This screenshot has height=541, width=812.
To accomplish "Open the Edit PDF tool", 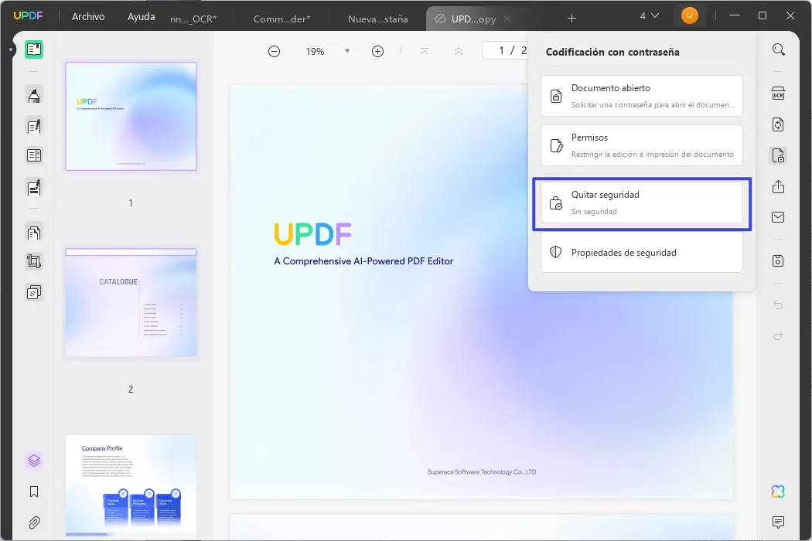I will tap(34, 127).
